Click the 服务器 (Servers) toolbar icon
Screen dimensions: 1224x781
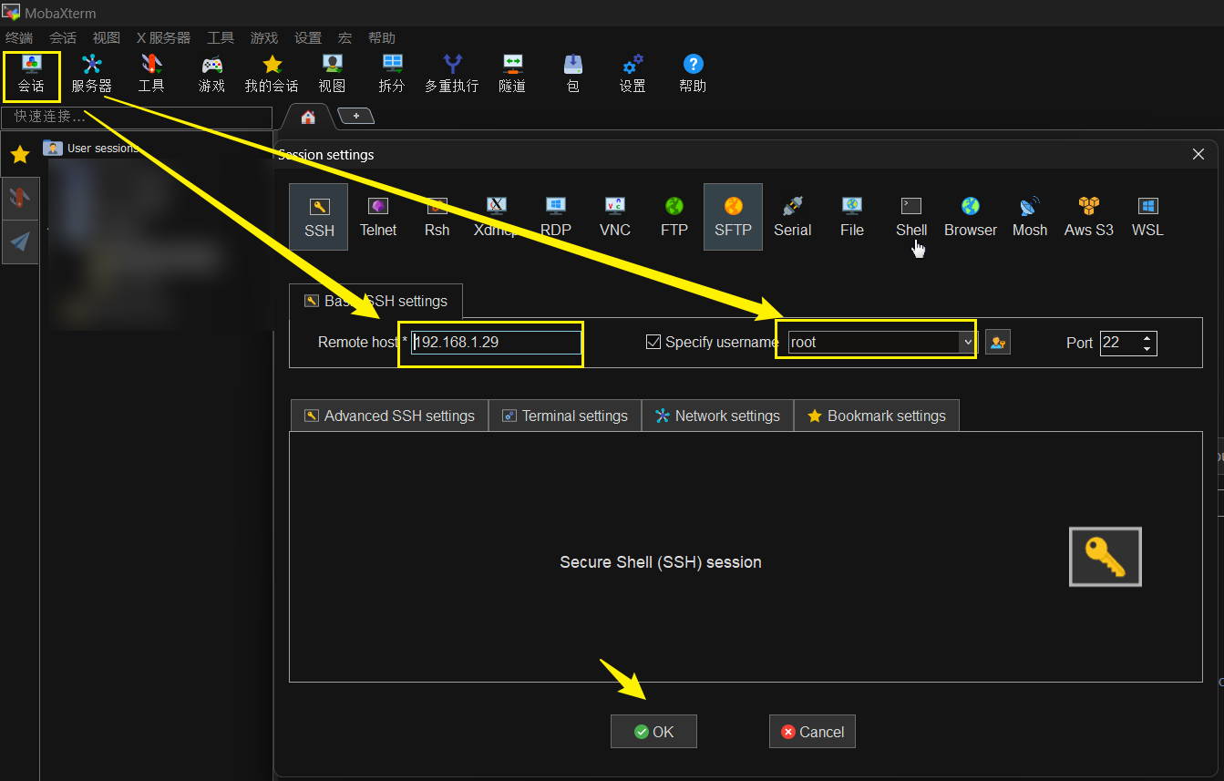(91, 74)
